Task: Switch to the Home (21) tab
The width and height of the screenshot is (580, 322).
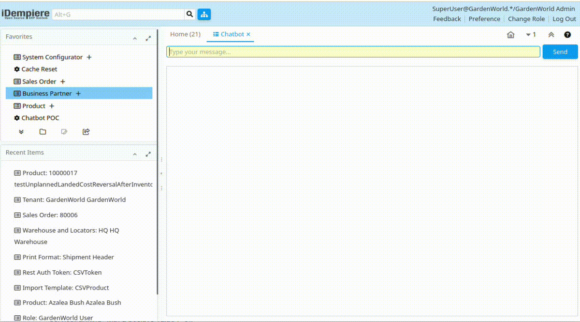Action: [x=185, y=34]
